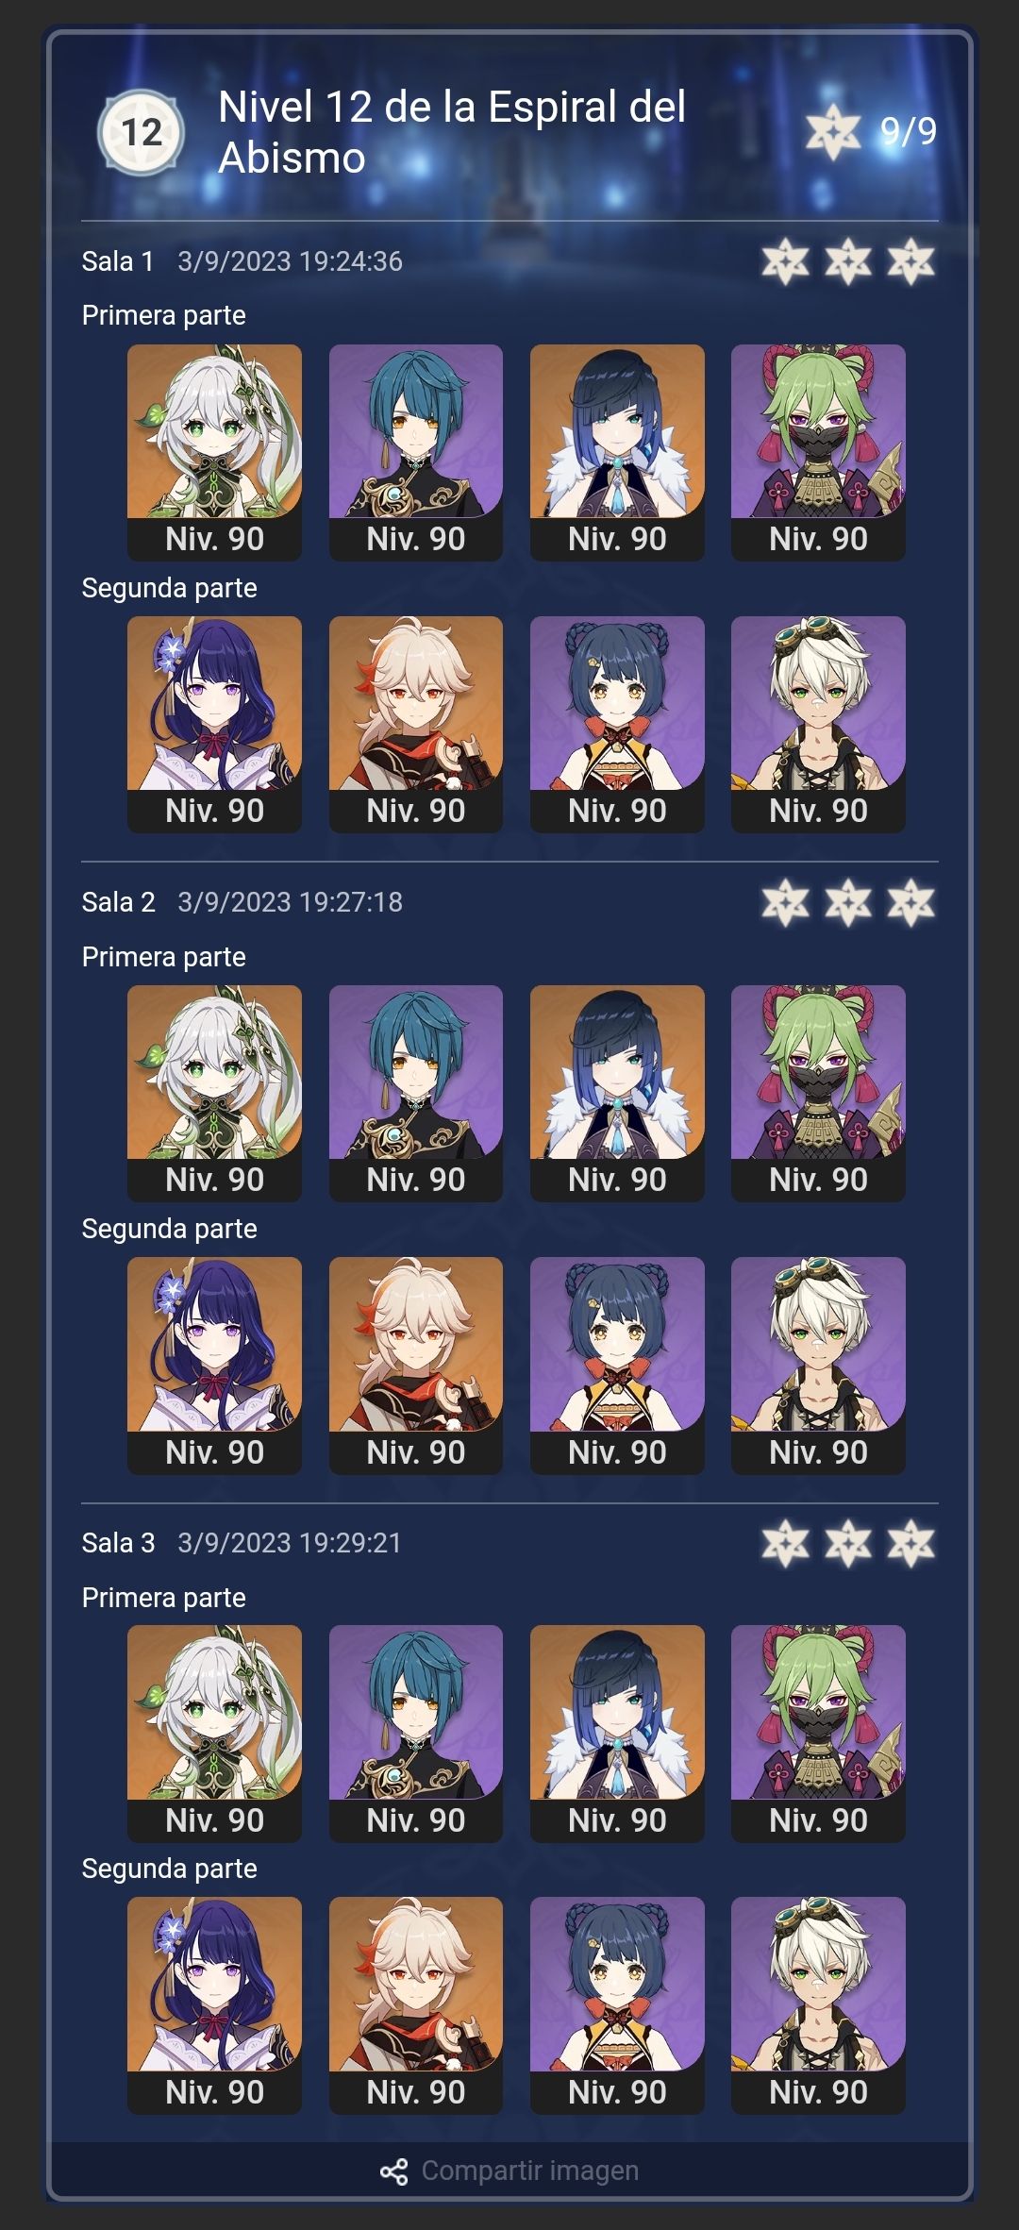Select Xingqiu portrait in Sala 1 Primera parte
The image size is (1019, 2230).
point(416,452)
